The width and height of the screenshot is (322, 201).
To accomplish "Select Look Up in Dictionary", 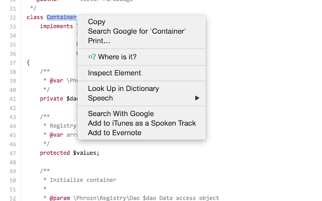I will (x=123, y=88).
